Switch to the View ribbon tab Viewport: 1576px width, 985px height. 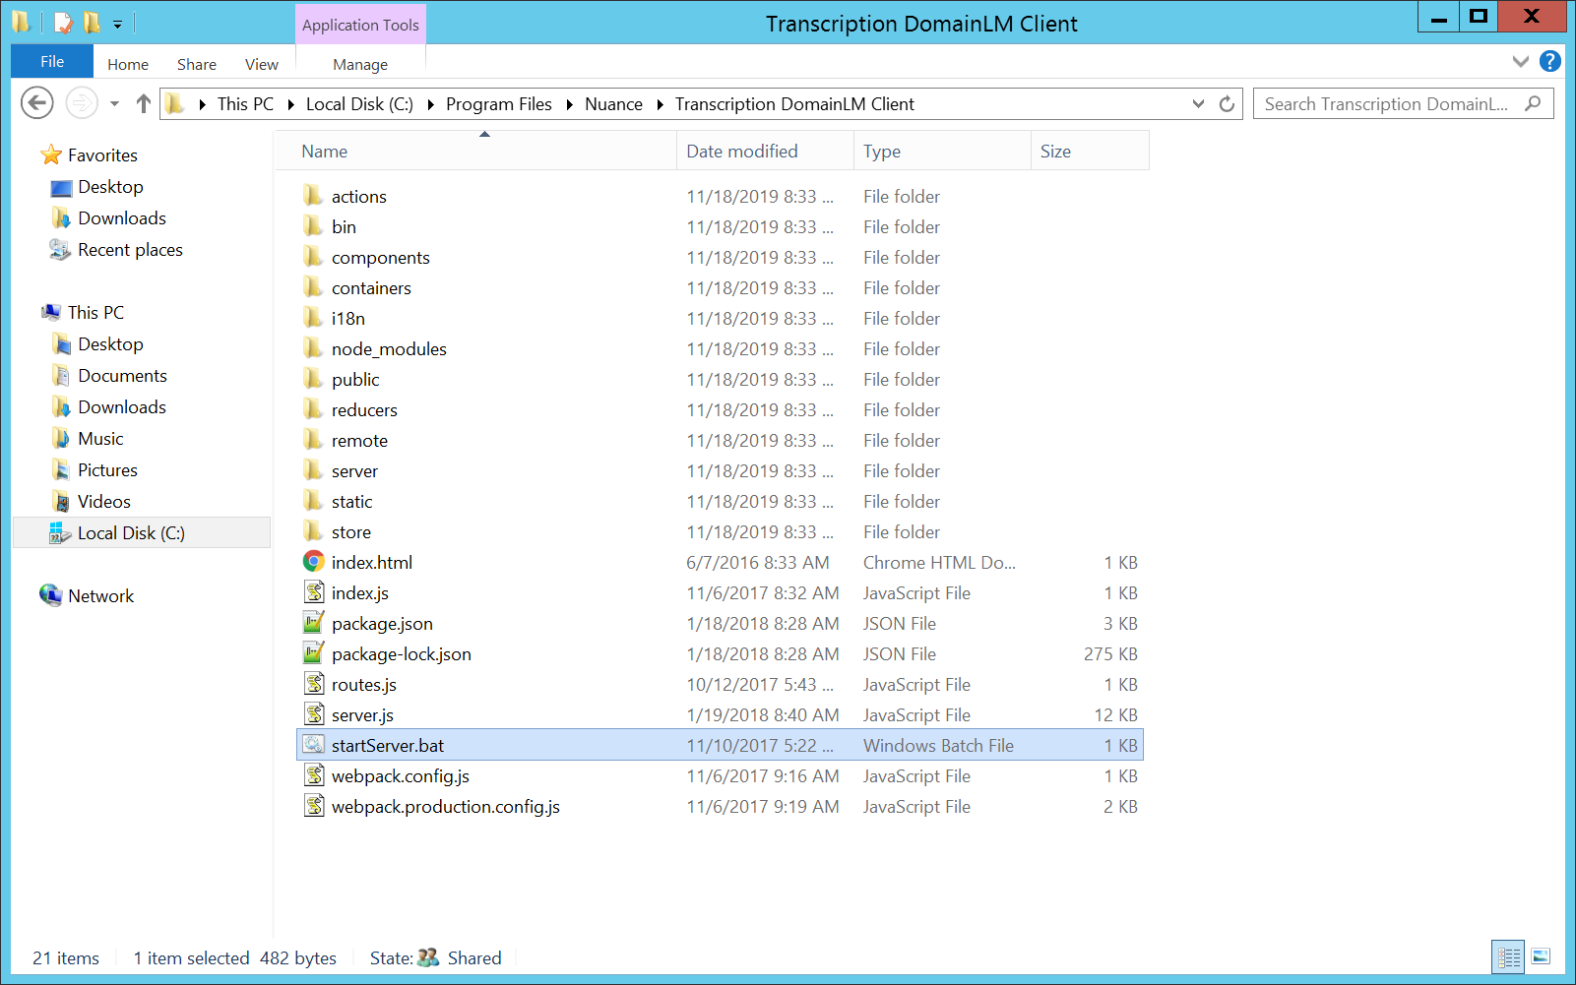coord(261,63)
